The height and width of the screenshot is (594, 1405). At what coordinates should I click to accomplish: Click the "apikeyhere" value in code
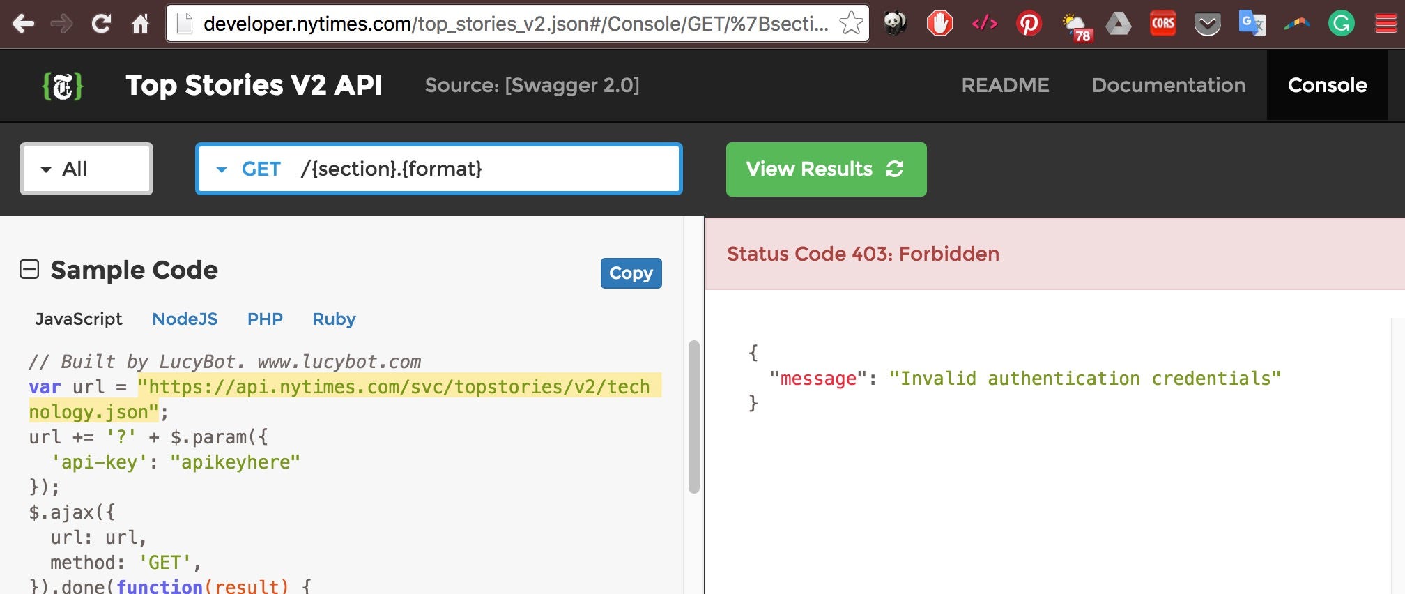click(236, 462)
